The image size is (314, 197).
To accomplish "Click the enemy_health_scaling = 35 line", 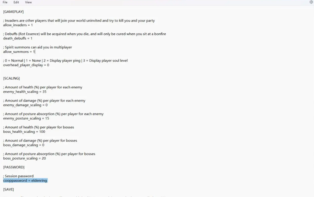I will coord(25,92).
